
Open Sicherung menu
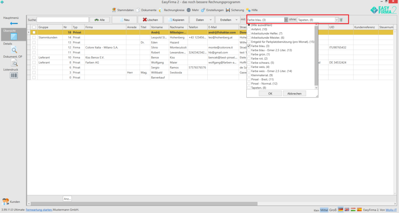point(235,10)
